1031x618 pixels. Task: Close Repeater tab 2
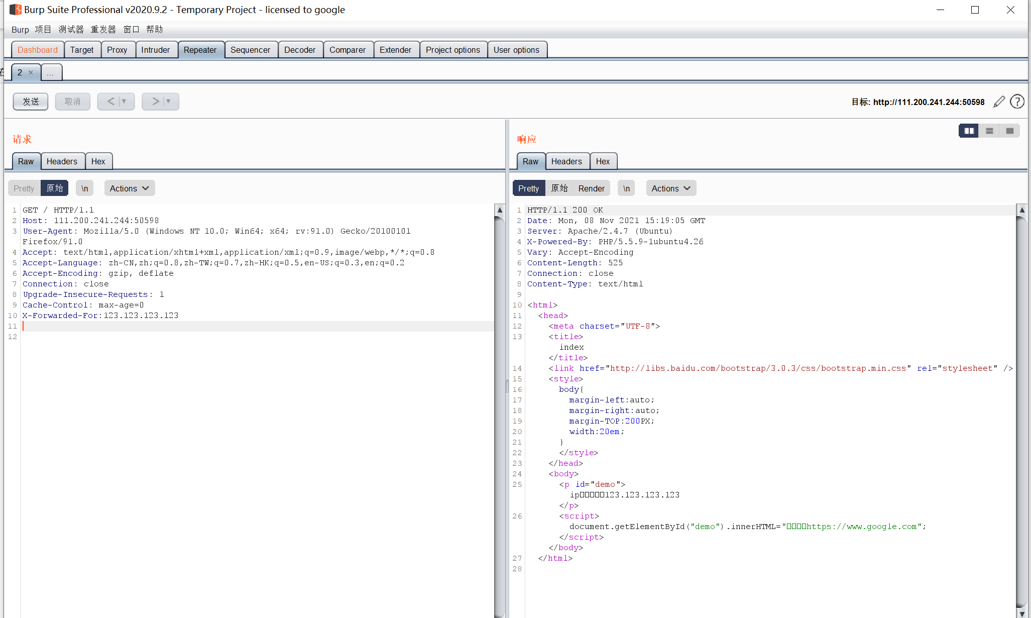tap(31, 72)
